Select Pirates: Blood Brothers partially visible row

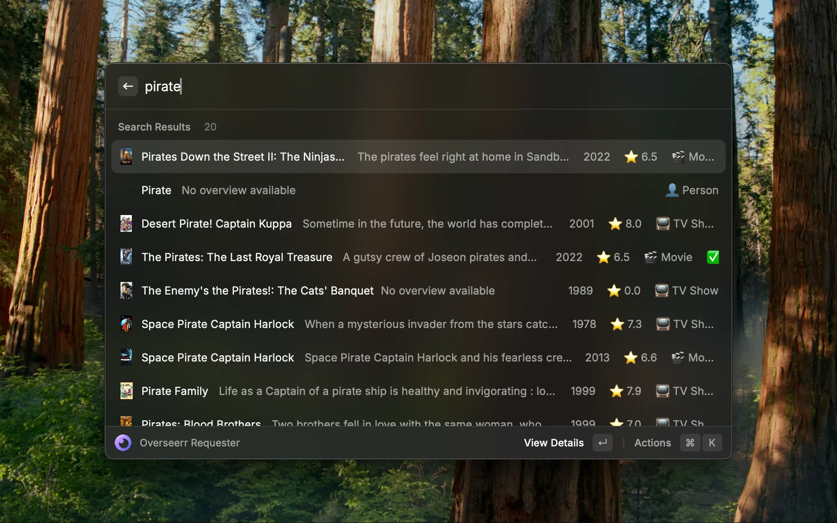click(201, 422)
